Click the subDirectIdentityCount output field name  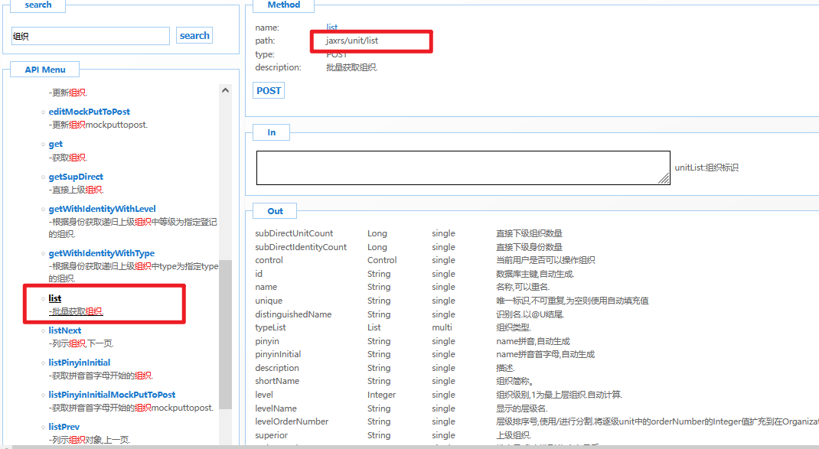(301, 247)
